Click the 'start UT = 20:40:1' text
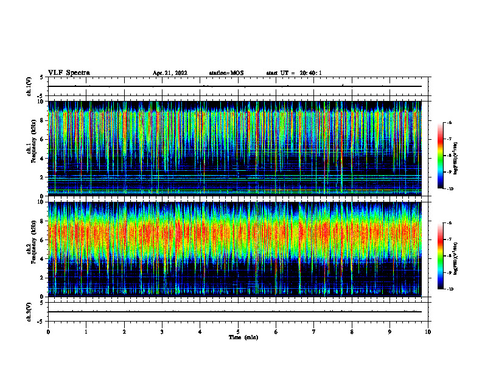The image size is (482, 372). pos(294,73)
